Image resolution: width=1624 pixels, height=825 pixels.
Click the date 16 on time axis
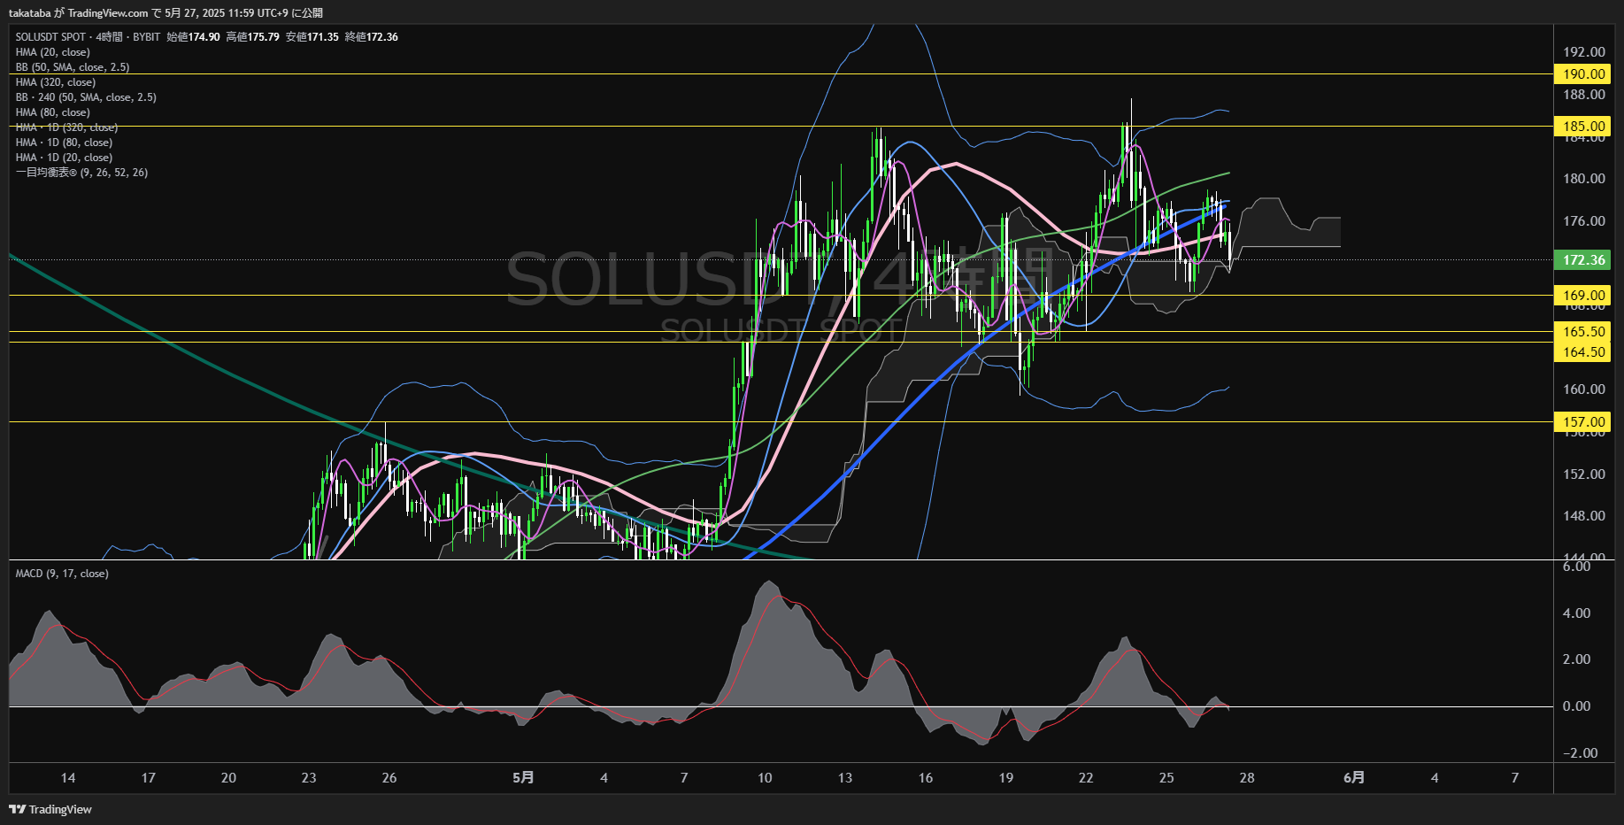pyautogui.click(x=926, y=778)
